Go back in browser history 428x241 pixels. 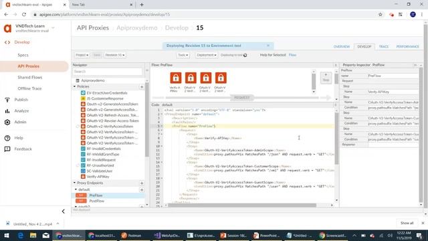point(6,15)
